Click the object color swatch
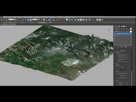 tap(131, 29)
